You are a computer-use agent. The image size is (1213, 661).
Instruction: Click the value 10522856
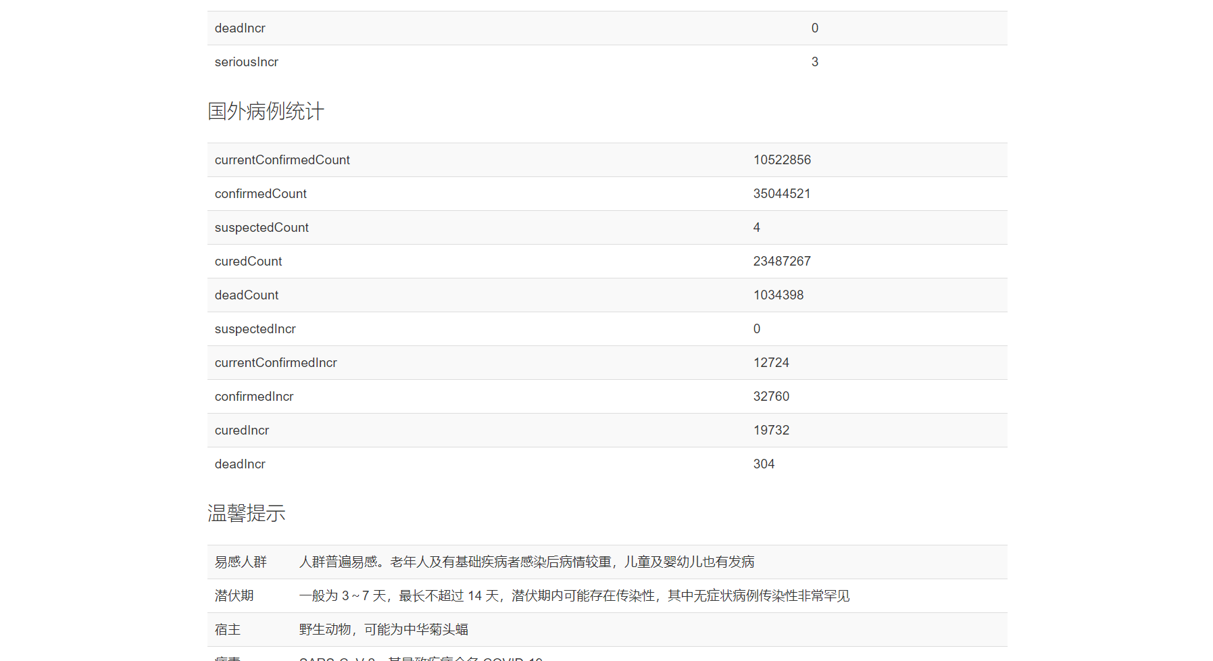click(x=782, y=160)
